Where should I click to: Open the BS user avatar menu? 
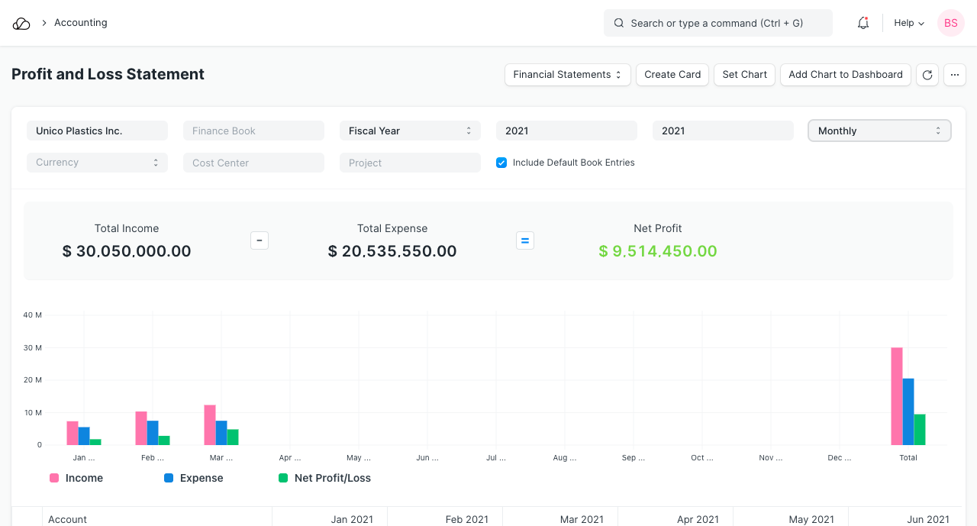click(x=950, y=23)
